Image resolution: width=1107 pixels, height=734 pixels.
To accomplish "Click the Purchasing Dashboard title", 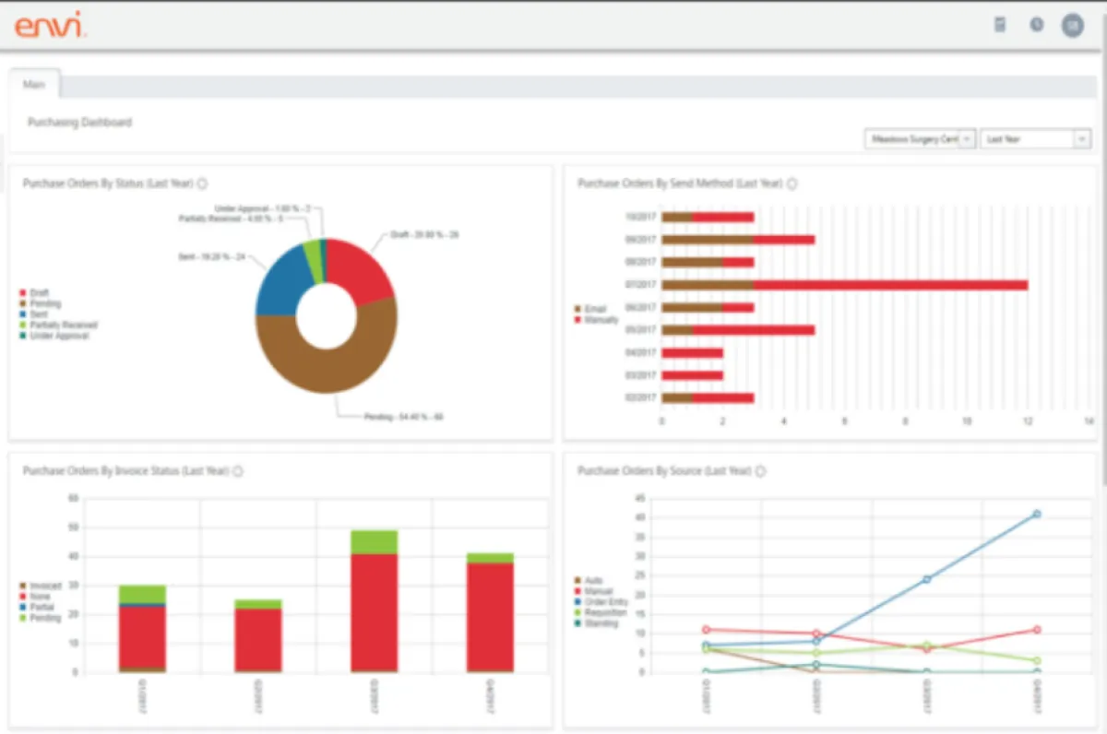I will (79, 122).
